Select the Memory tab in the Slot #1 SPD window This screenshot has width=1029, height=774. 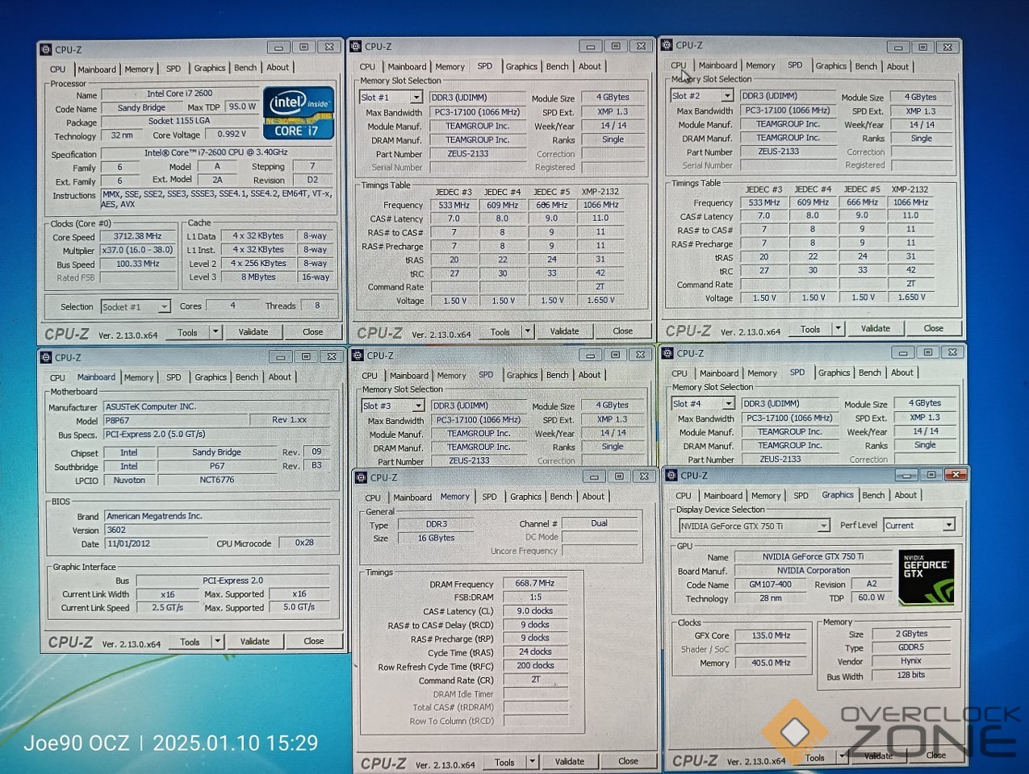[450, 67]
